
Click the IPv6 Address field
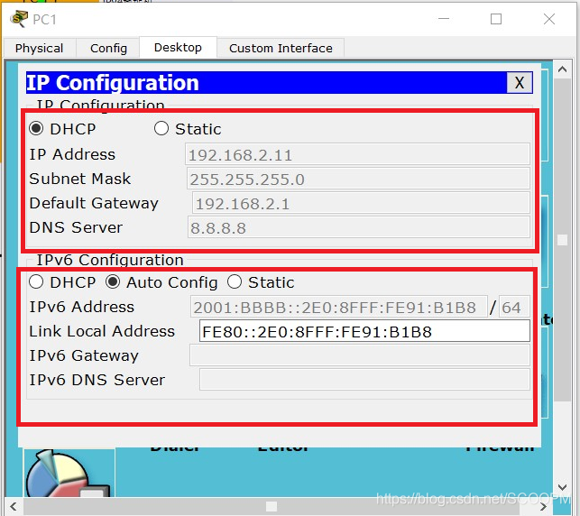pyautogui.click(x=339, y=307)
